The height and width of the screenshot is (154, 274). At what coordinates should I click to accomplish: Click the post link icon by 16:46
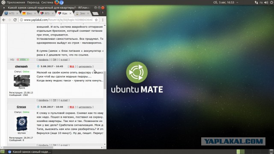coord(38,107)
